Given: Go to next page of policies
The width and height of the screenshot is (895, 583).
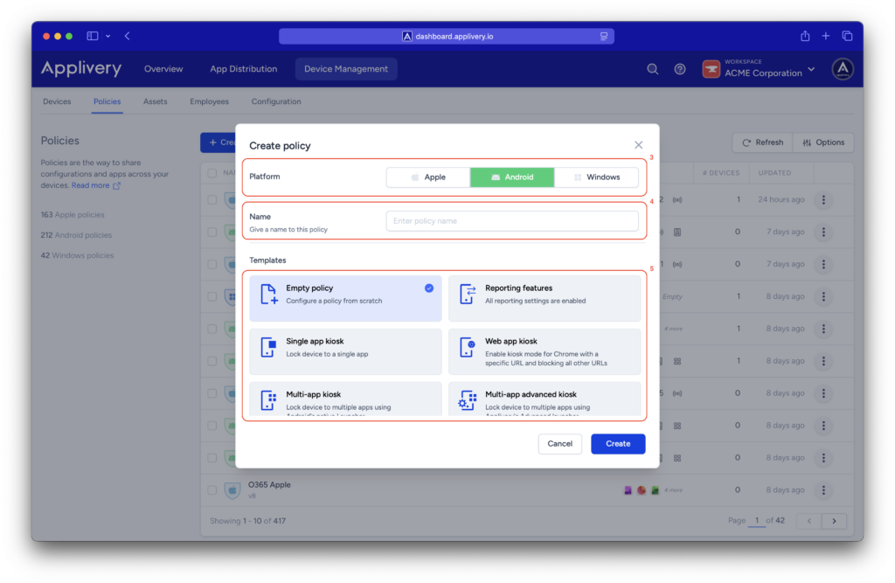Looking at the screenshot, I should tap(834, 521).
